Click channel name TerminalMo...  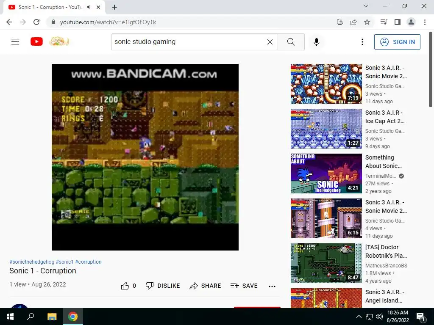[x=381, y=176]
